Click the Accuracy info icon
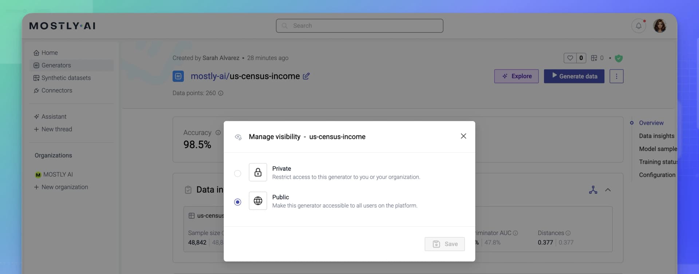699x274 pixels. click(218, 133)
